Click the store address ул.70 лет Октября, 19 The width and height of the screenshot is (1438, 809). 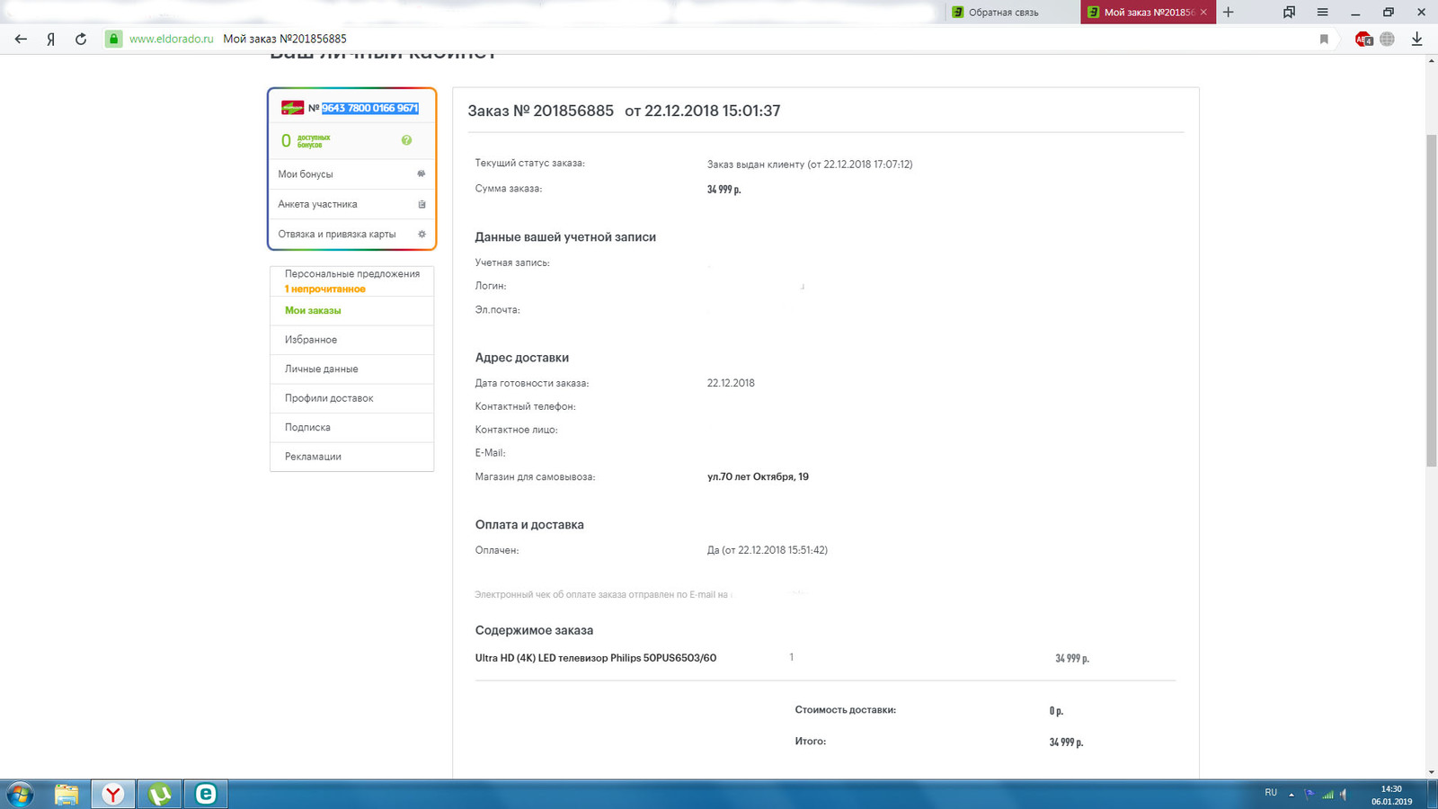(x=758, y=476)
